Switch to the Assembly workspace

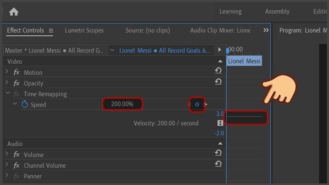[x=277, y=12]
